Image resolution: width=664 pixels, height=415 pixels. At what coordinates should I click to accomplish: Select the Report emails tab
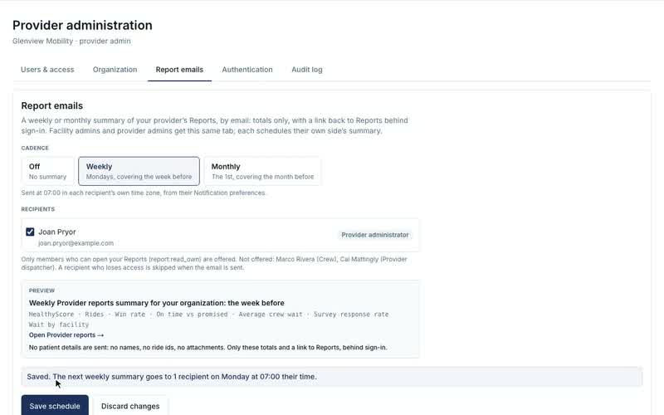(x=179, y=70)
